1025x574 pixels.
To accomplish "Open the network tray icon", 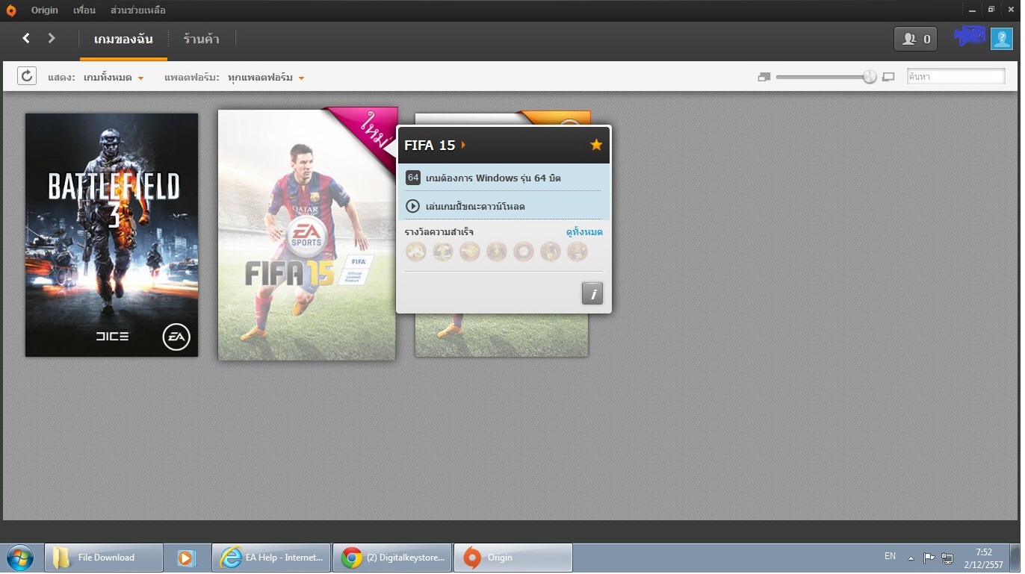I will point(947,558).
